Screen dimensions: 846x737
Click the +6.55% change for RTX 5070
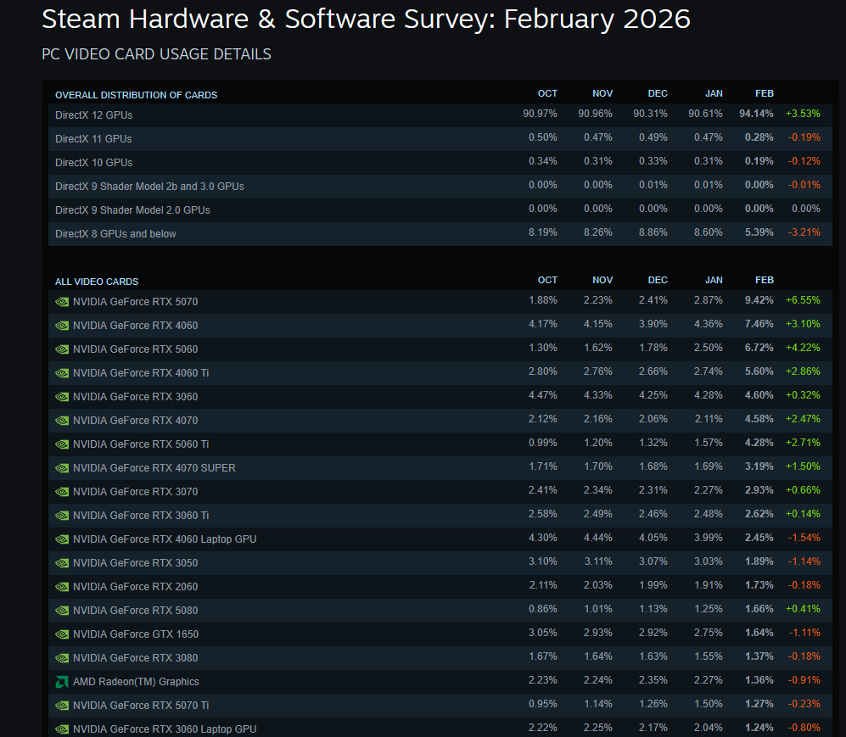tap(803, 300)
